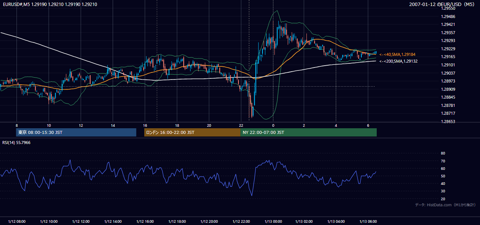The image size is (480, 225).
Task: Click hour tick 14 under the price chart
Action: click(113, 125)
